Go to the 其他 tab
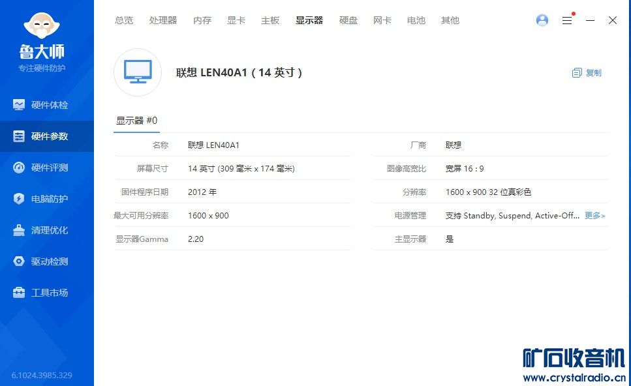The width and height of the screenshot is (631, 386). [x=450, y=20]
